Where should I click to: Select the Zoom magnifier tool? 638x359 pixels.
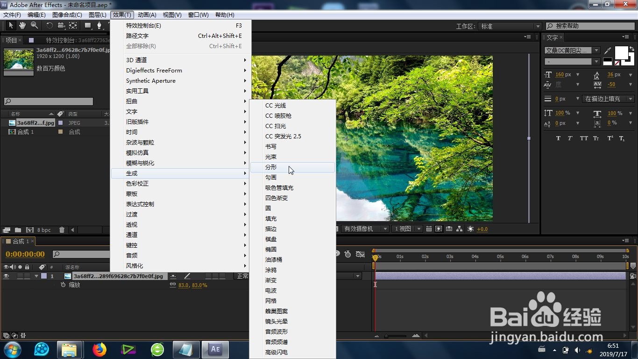click(x=34, y=25)
